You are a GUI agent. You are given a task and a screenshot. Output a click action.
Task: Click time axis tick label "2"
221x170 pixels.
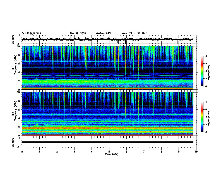pyautogui.click(x=57, y=152)
